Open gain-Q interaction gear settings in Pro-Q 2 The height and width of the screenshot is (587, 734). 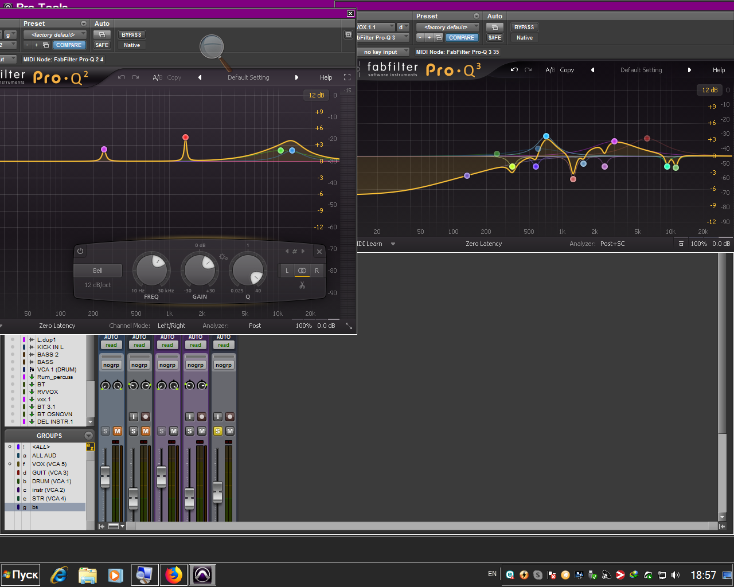pyautogui.click(x=224, y=257)
